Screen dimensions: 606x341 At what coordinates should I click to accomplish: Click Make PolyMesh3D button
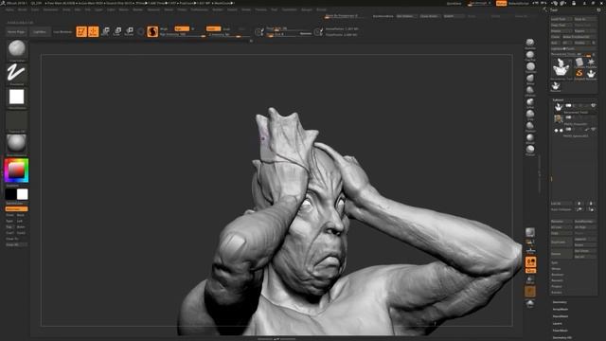(x=579, y=37)
